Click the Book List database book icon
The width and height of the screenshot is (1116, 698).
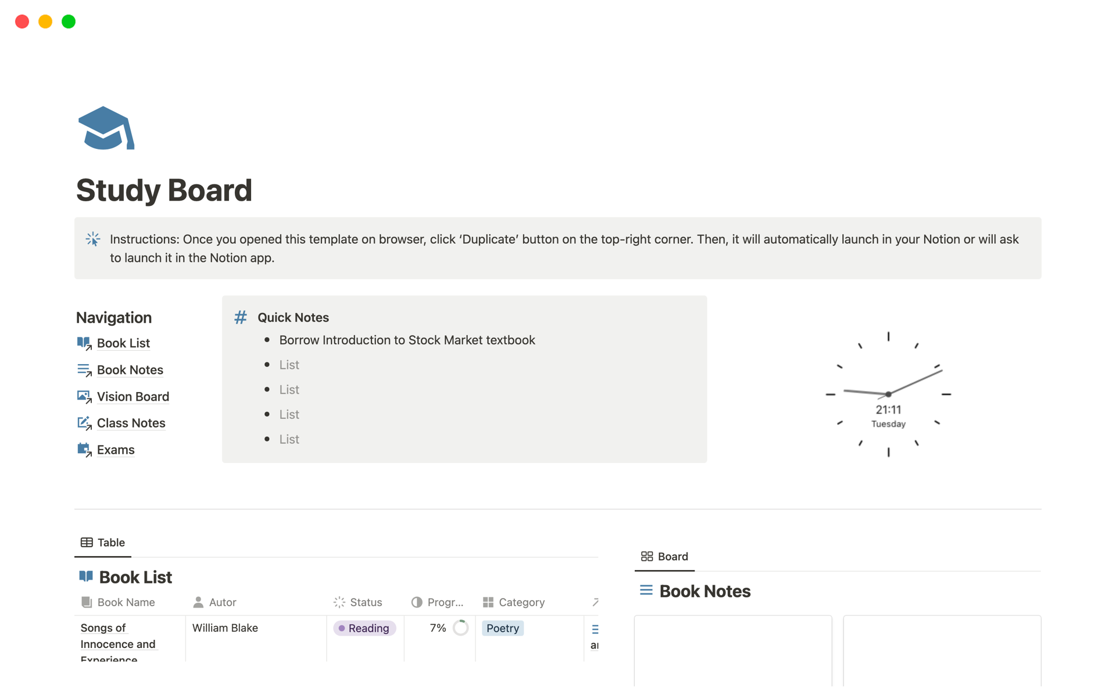86,576
